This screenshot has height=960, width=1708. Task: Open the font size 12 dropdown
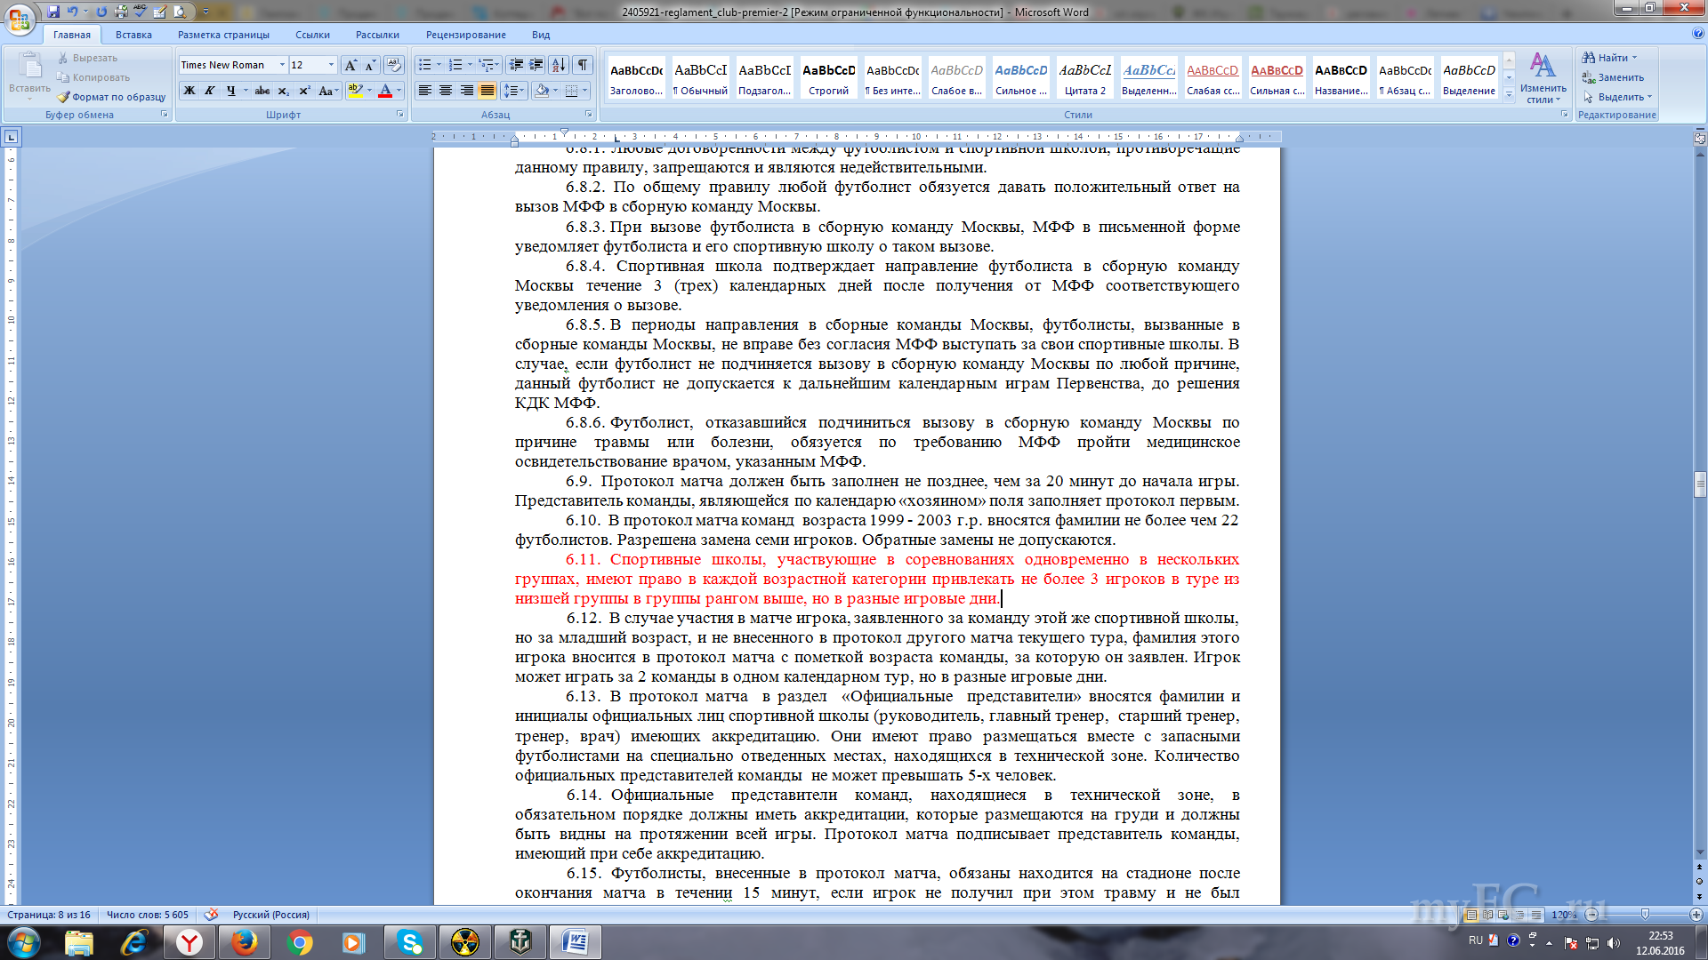[x=331, y=65]
